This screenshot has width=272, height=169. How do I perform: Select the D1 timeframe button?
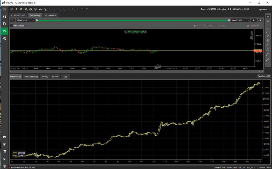pyautogui.click(x=78, y=9)
